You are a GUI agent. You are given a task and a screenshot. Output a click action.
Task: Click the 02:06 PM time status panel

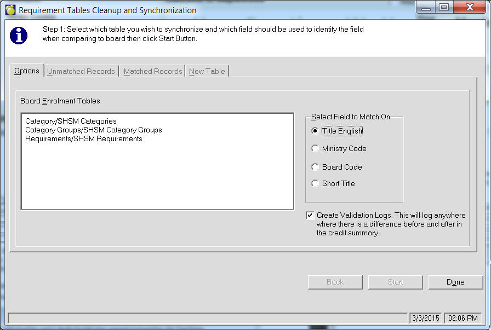pyautogui.click(x=462, y=318)
